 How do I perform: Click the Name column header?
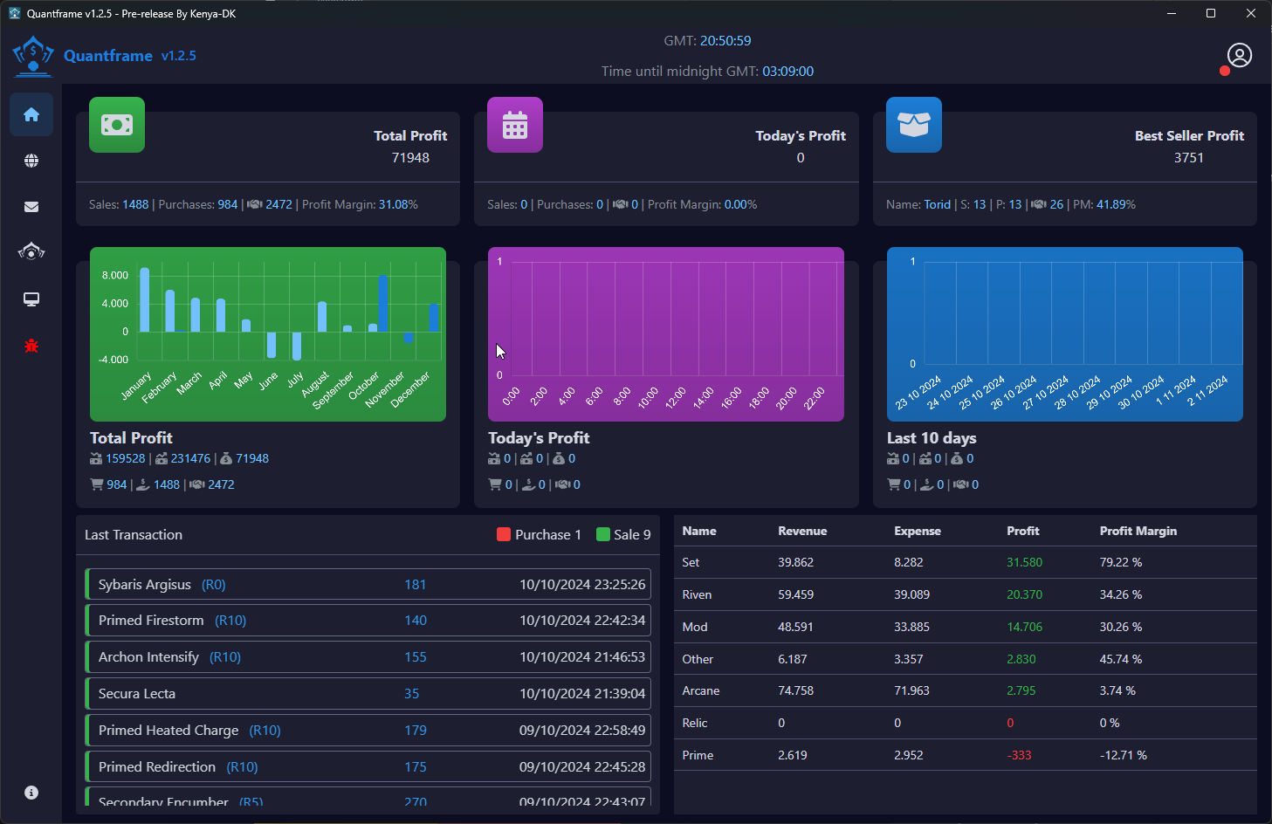[699, 531]
